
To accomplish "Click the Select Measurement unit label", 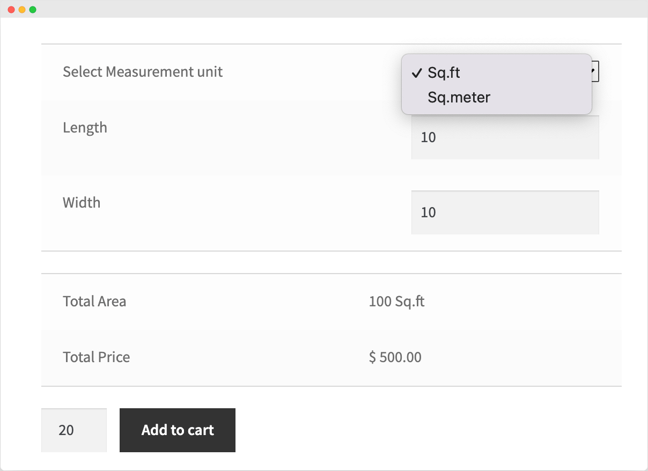I will [142, 71].
